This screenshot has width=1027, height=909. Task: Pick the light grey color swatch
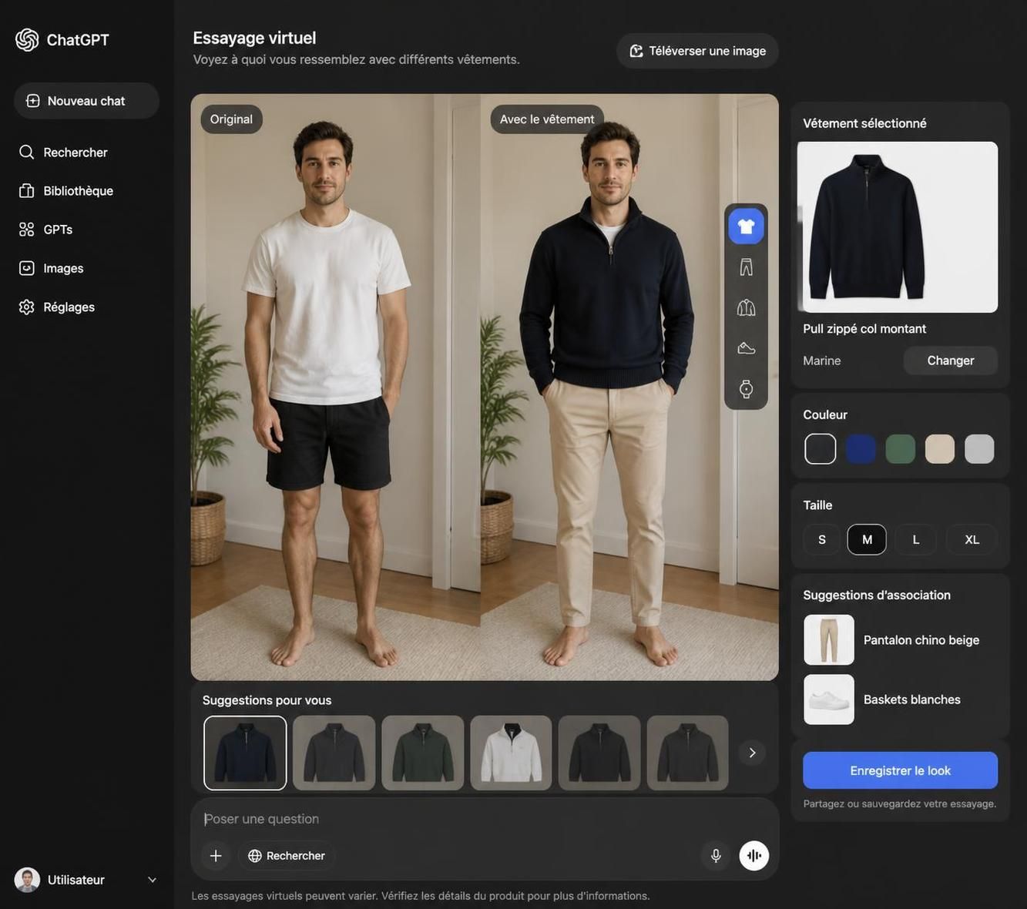tap(980, 449)
